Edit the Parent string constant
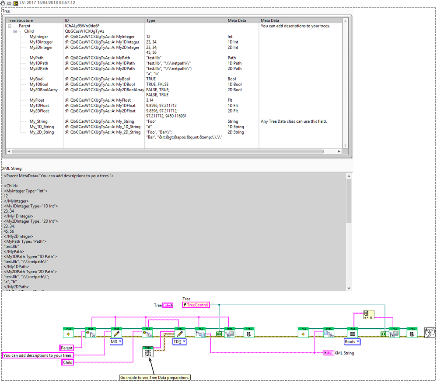This screenshot has height=382, width=437. click(x=66, y=348)
